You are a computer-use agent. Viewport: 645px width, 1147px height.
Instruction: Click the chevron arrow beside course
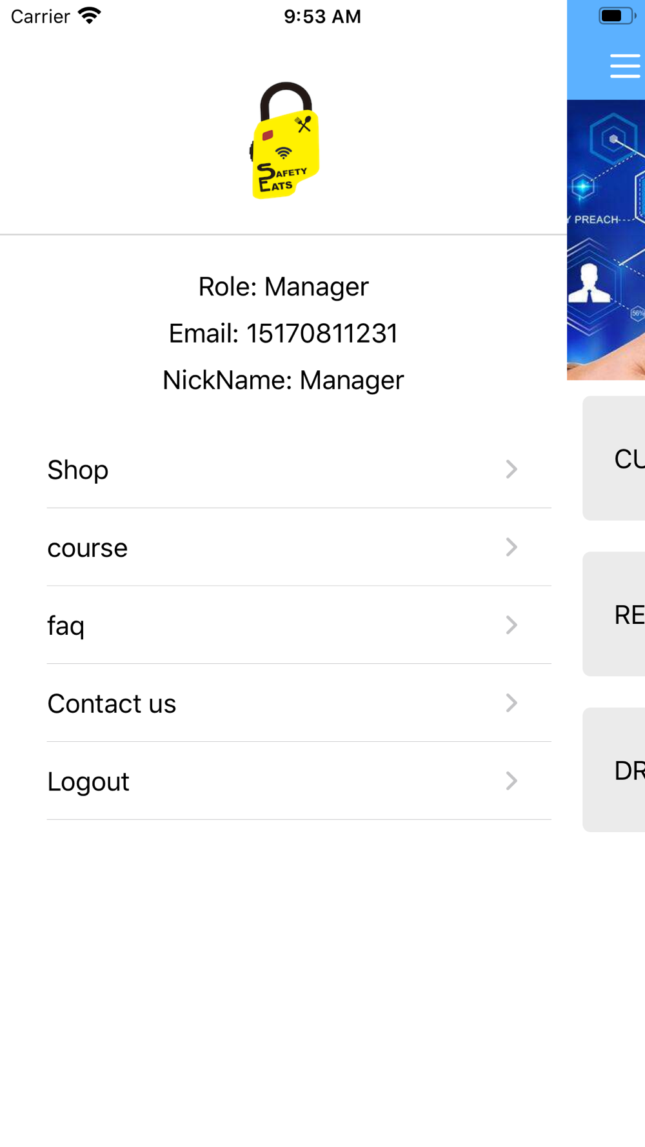pyautogui.click(x=511, y=547)
